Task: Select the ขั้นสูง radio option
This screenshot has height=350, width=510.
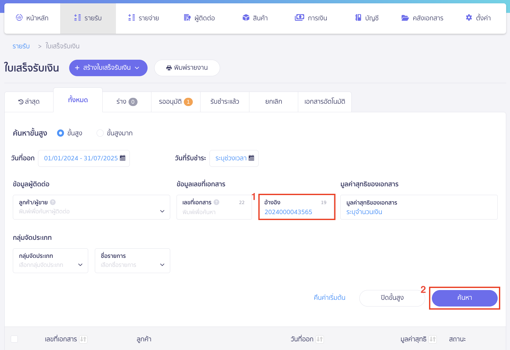Action: point(60,133)
